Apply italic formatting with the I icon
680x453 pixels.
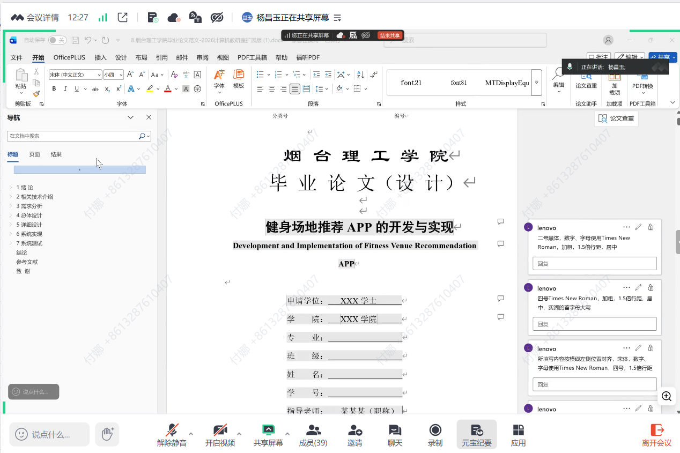[x=65, y=88]
